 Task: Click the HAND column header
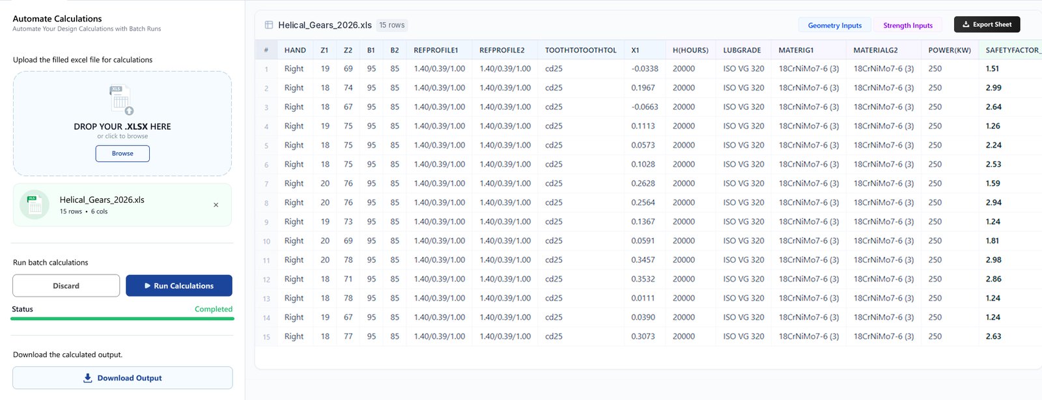(295, 50)
